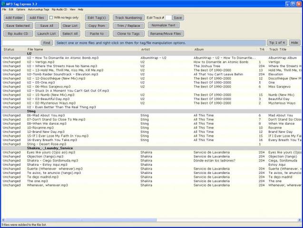Image resolution: width=303 pixels, height=228 pixels.
Task: Open the View menu
Action: click(72, 9)
